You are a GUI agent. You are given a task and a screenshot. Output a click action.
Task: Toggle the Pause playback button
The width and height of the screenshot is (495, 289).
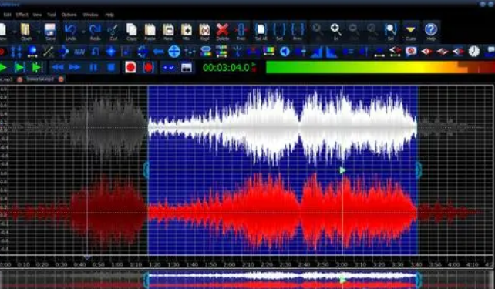pos(93,67)
